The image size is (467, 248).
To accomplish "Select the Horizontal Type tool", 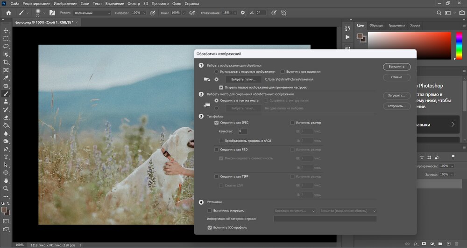I will [6, 157].
